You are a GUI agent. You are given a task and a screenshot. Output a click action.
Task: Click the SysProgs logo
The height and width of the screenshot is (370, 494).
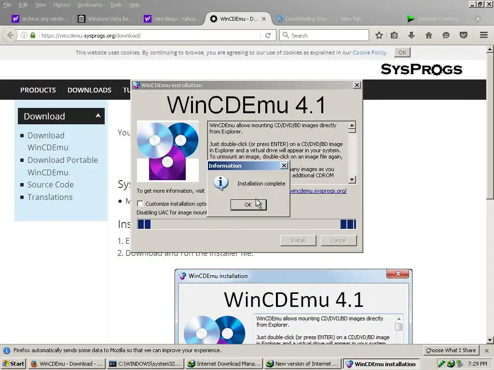point(422,69)
